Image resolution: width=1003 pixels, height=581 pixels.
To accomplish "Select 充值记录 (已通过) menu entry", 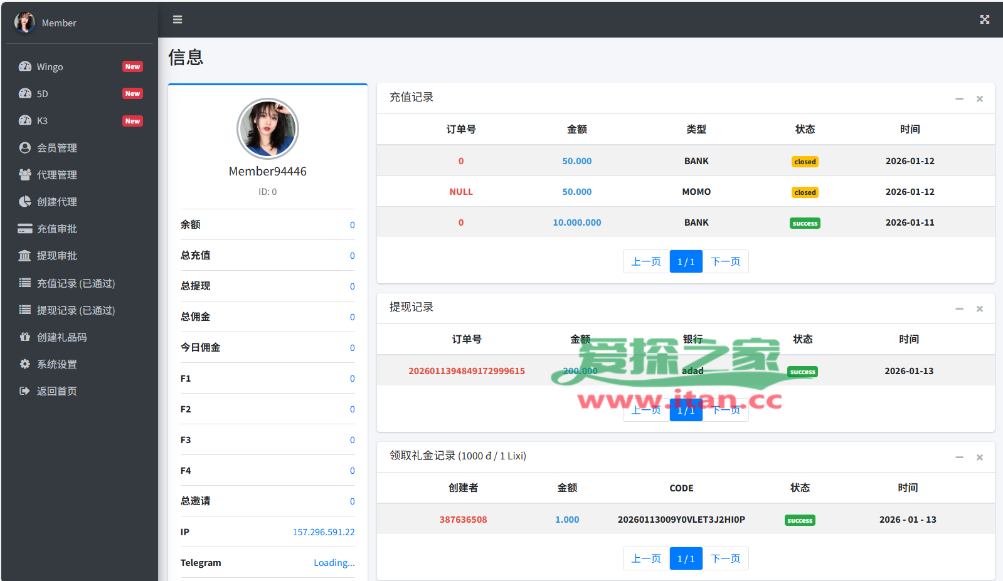I will pyautogui.click(x=75, y=283).
